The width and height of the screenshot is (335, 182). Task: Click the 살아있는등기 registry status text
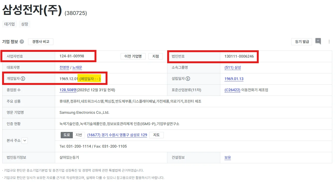pyautogui.click(x=69, y=157)
